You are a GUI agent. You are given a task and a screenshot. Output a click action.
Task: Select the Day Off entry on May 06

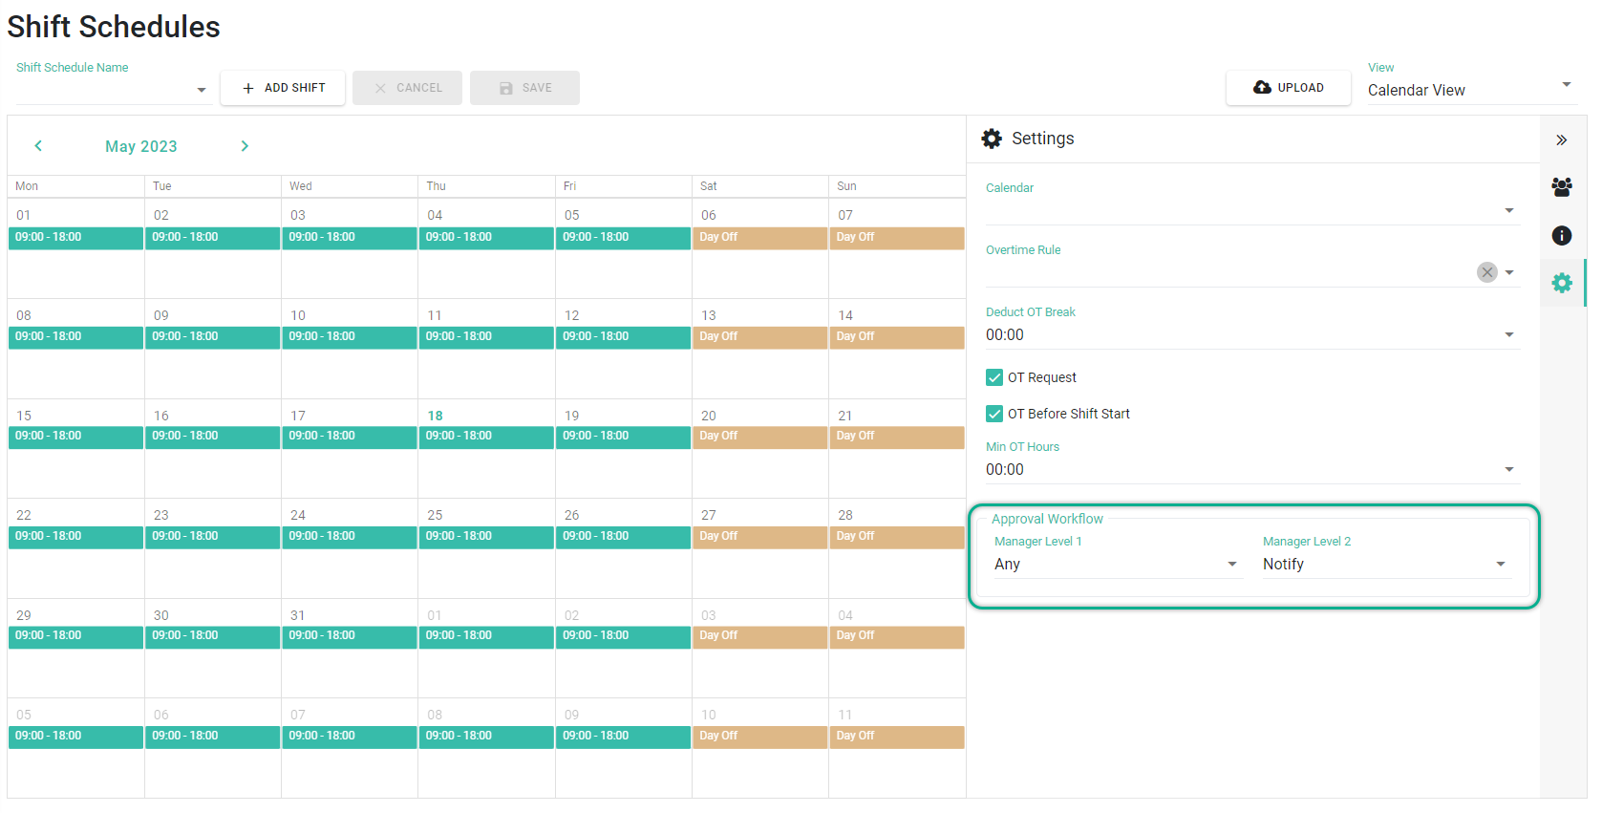[x=759, y=238]
